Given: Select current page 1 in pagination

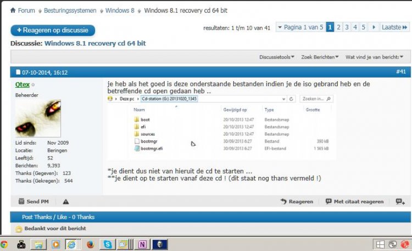Looking at the screenshot, I should coord(330,27).
